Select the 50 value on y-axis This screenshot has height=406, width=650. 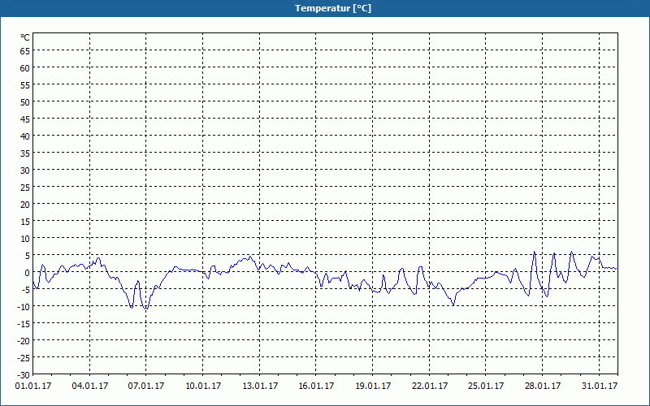[x=25, y=102]
